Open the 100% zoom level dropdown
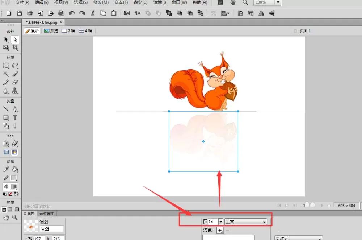362x240 pixels. tap(278, 2)
